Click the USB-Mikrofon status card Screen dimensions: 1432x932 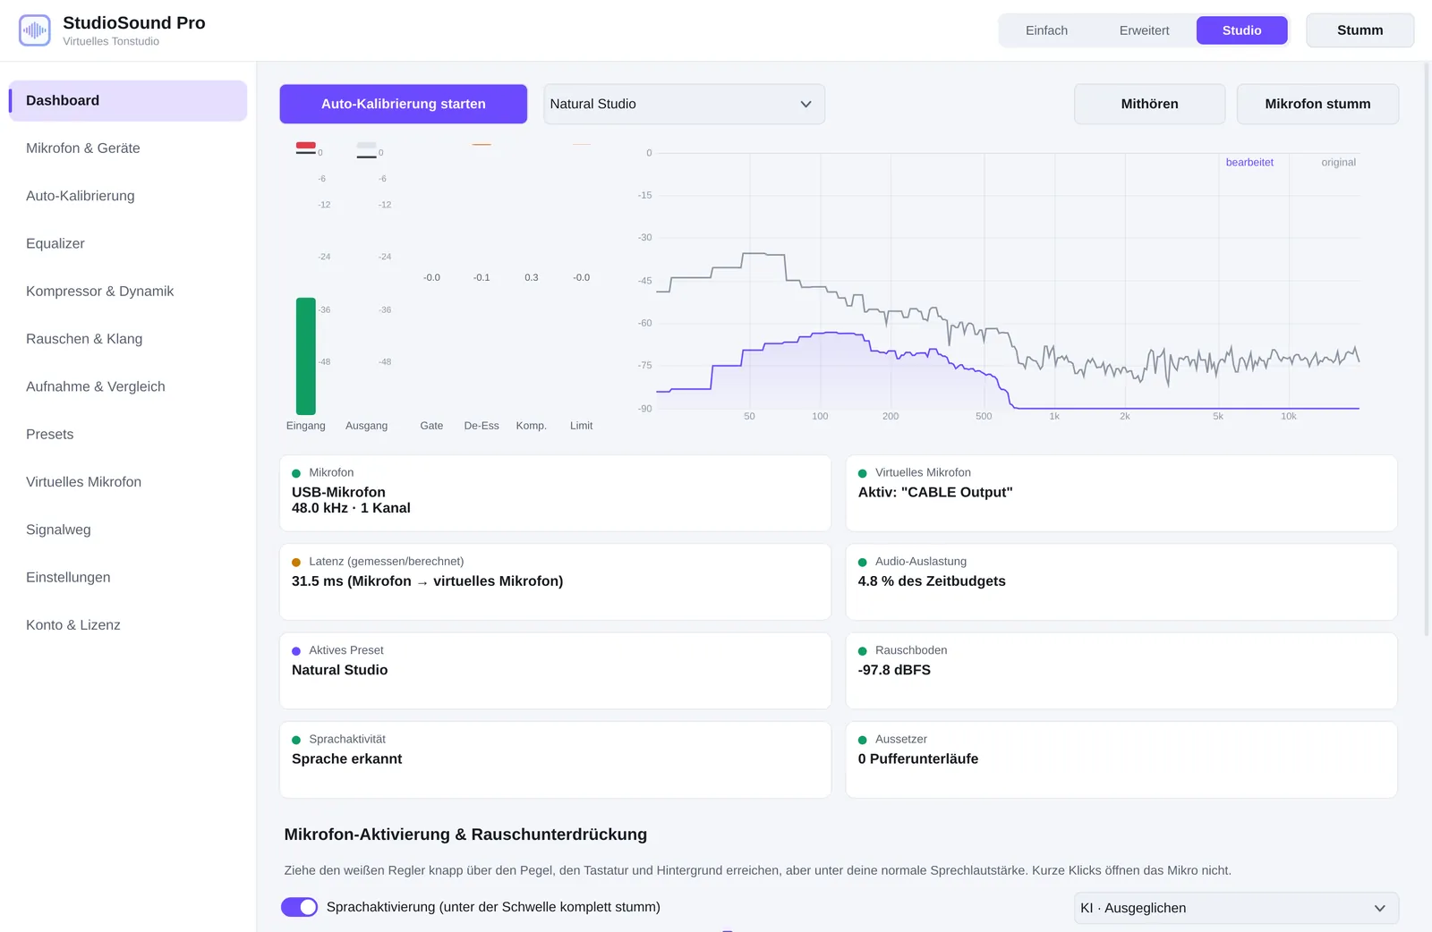555,493
